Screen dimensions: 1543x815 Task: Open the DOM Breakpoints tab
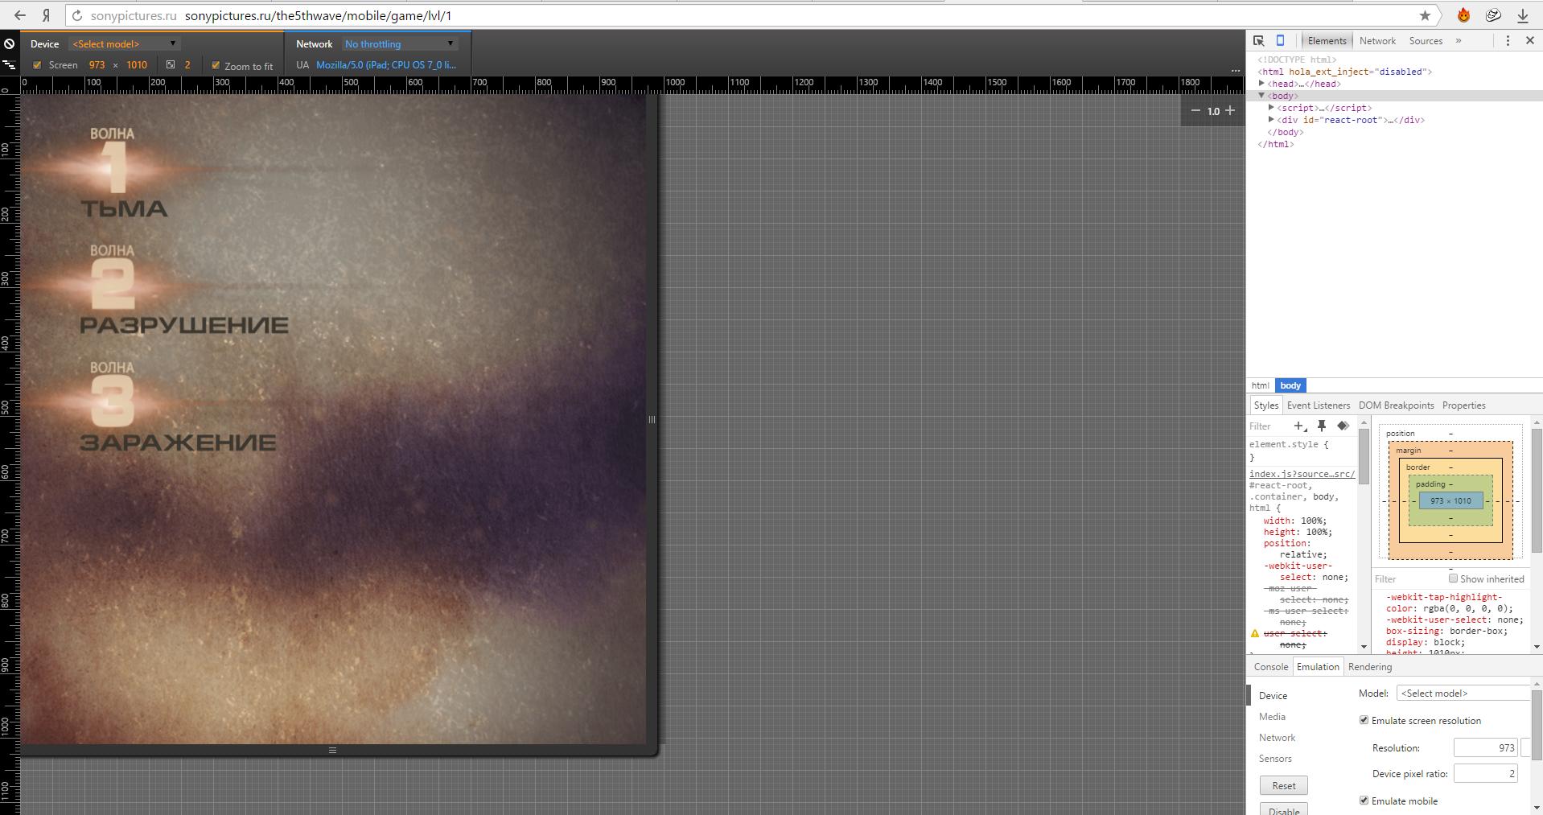[1396, 405]
